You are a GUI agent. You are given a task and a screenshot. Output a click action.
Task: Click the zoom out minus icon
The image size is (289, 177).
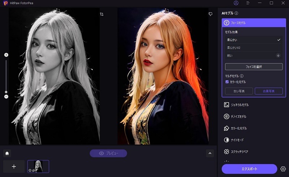pos(6,97)
